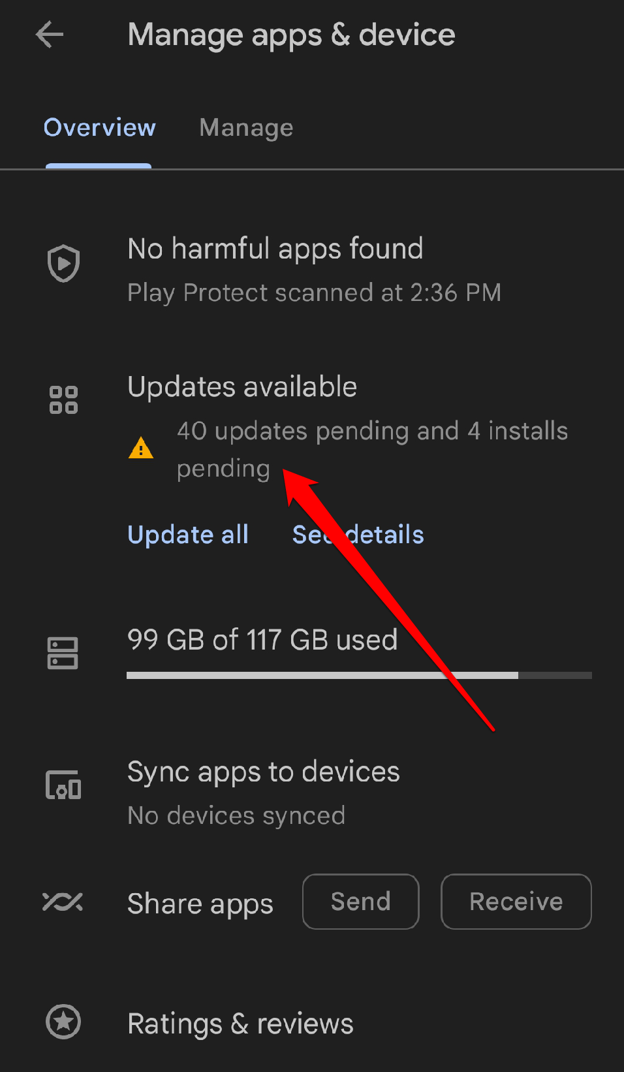
Task: Open Play Protect via the shield icon
Action: point(63,263)
